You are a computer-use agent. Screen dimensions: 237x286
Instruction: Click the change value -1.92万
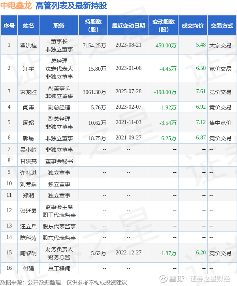click(167, 107)
